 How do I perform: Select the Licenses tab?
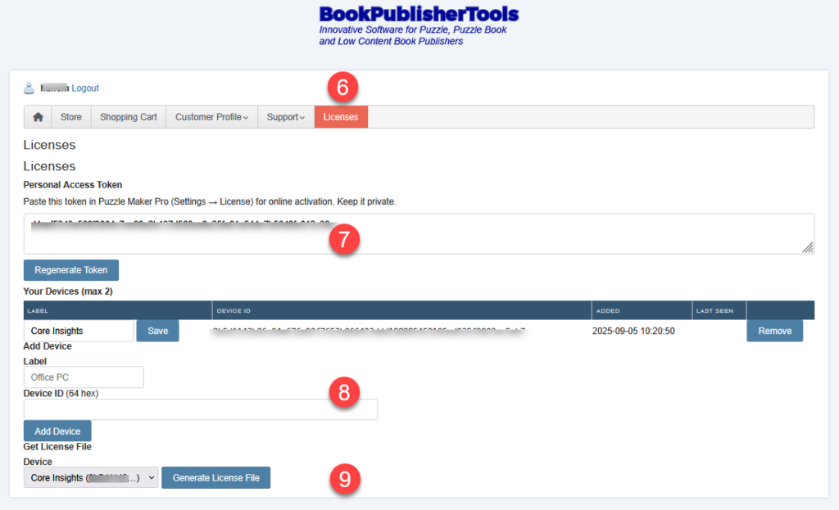pyautogui.click(x=341, y=117)
